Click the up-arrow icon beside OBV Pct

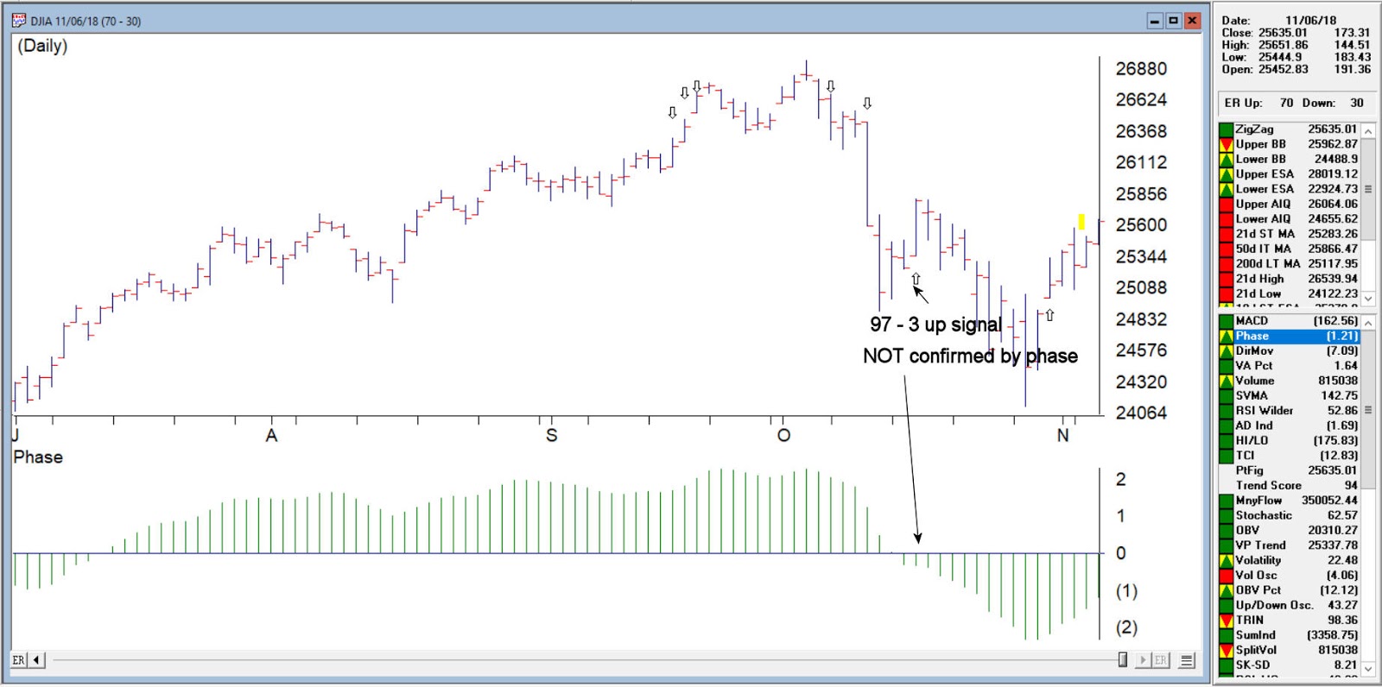coord(1226,590)
